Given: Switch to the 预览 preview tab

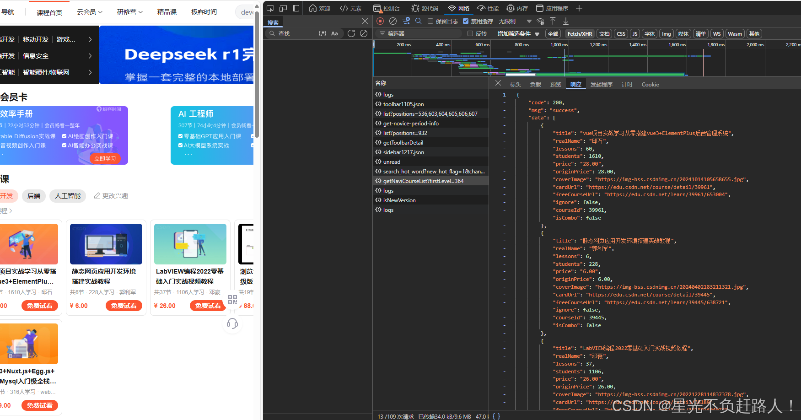Looking at the screenshot, I should point(556,84).
